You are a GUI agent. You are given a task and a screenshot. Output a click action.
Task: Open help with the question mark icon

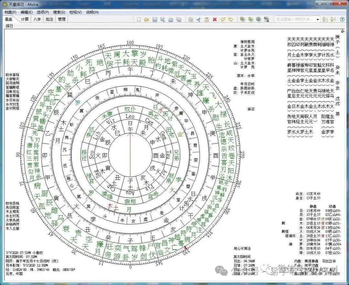[342, 20]
